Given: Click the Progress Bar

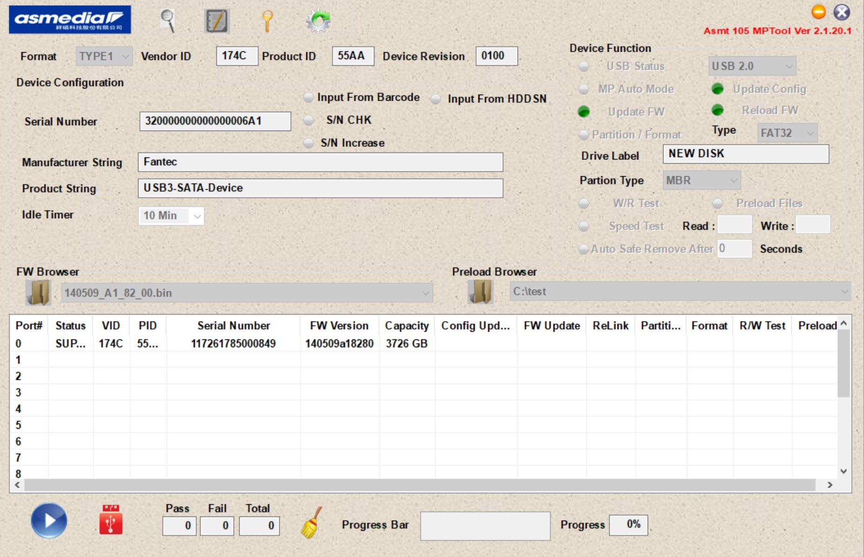Looking at the screenshot, I should [x=485, y=525].
